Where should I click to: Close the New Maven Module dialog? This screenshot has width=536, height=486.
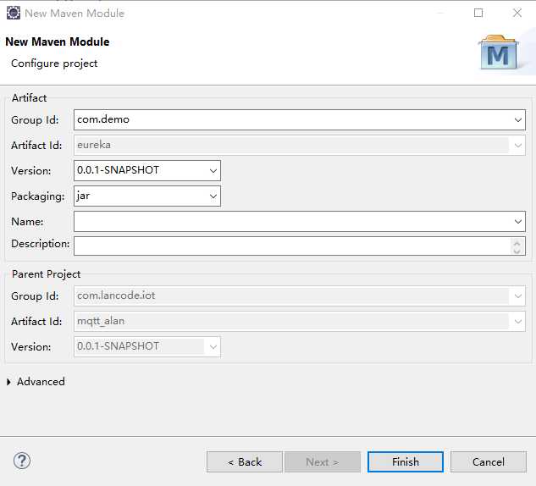click(517, 13)
